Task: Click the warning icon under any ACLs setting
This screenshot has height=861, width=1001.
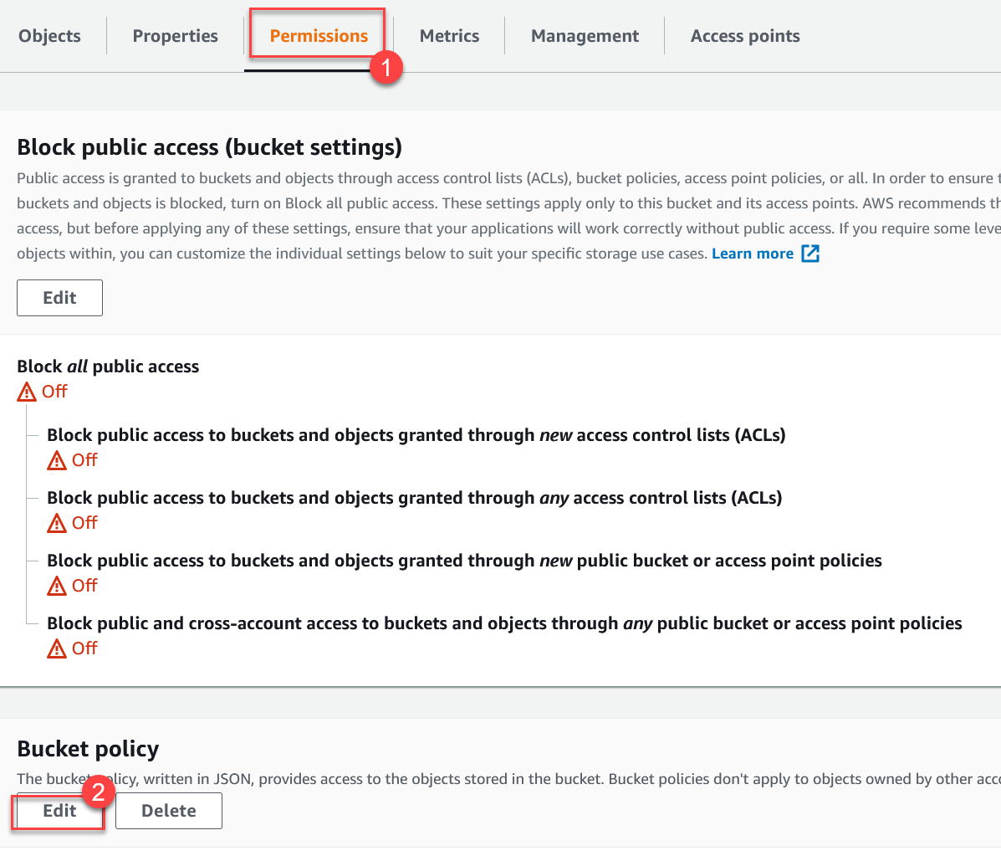Action: (x=56, y=522)
